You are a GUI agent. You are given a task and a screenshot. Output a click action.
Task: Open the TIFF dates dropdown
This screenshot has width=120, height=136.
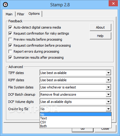[x=108, y=73]
